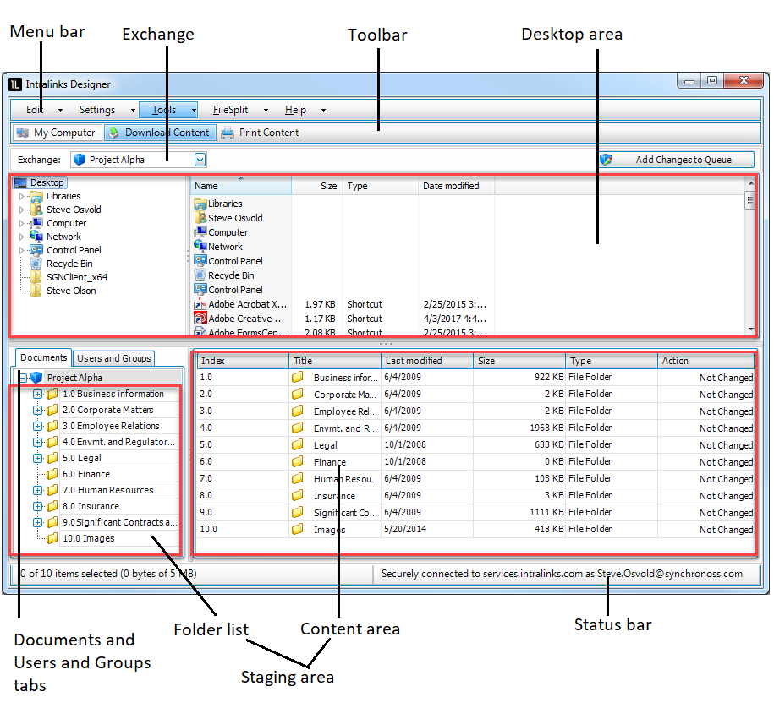Image resolution: width=774 pixels, height=708 pixels.
Task: Click the Computer icon in the file list
Action: [200, 231]
